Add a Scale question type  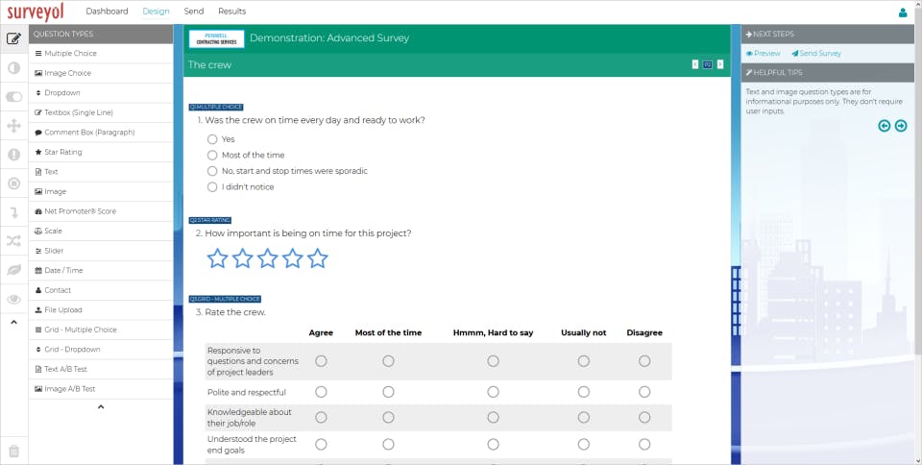pos(101,231)
